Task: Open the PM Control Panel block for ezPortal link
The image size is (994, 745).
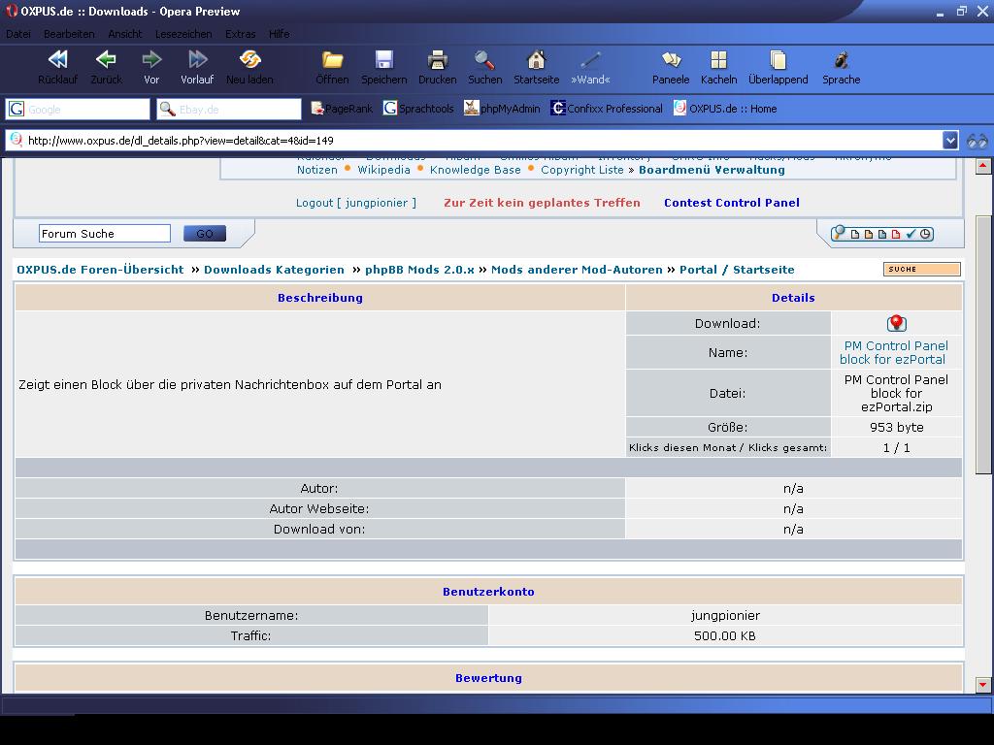Action: (x=894, y=352)
